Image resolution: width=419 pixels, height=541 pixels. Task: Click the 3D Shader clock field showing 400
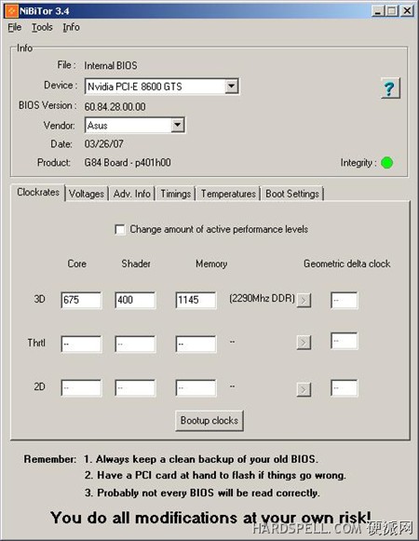click(x=135, y=300)
